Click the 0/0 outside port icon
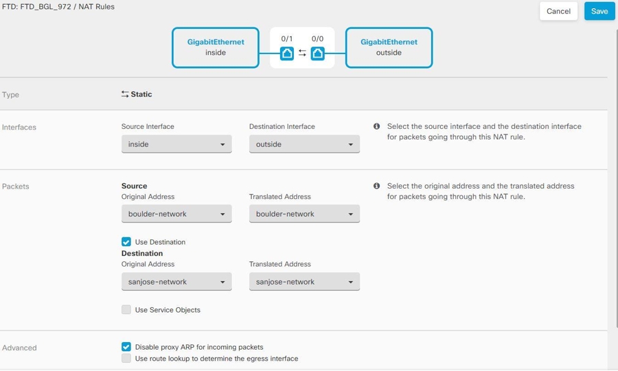The height and width of the screenshot is (371, 618). 317,53
